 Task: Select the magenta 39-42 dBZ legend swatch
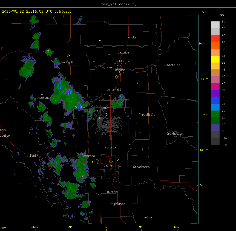(x=215, y=87)
